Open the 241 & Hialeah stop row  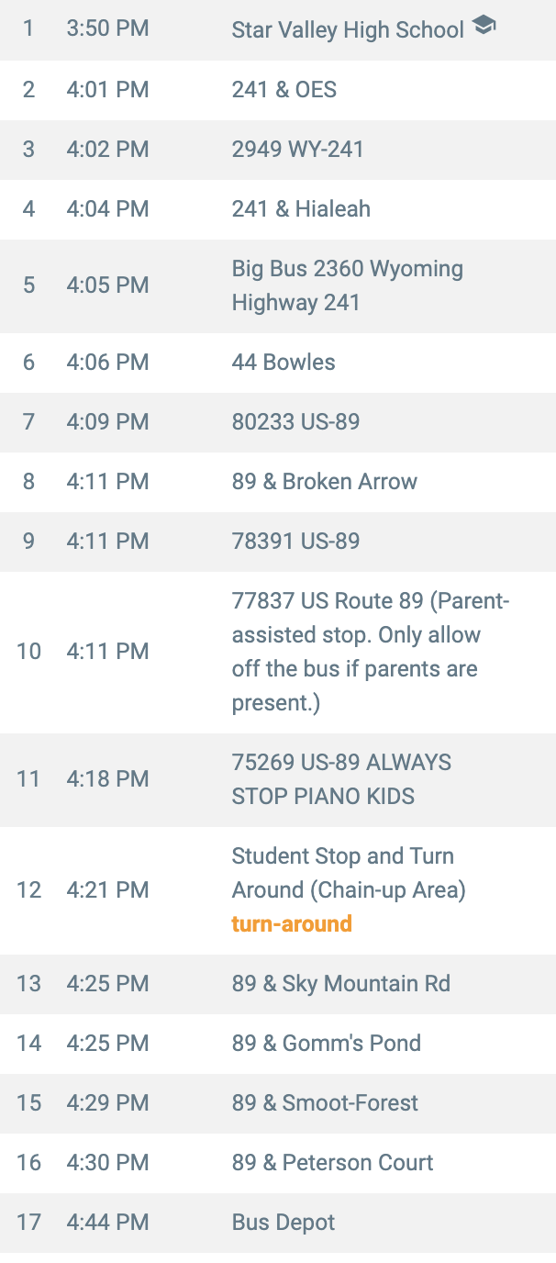[x=301, y=209]
